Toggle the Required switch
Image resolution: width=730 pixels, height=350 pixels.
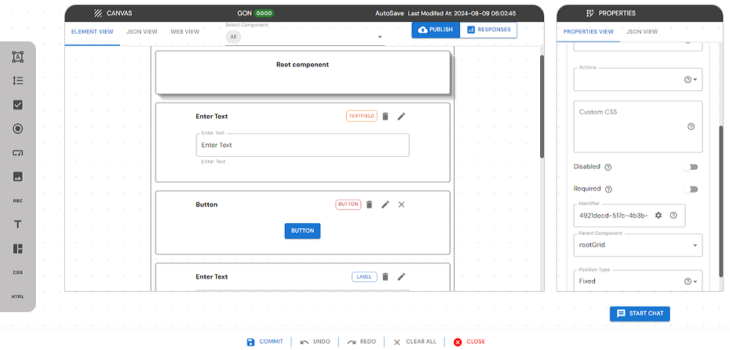(x=690, y=189)
